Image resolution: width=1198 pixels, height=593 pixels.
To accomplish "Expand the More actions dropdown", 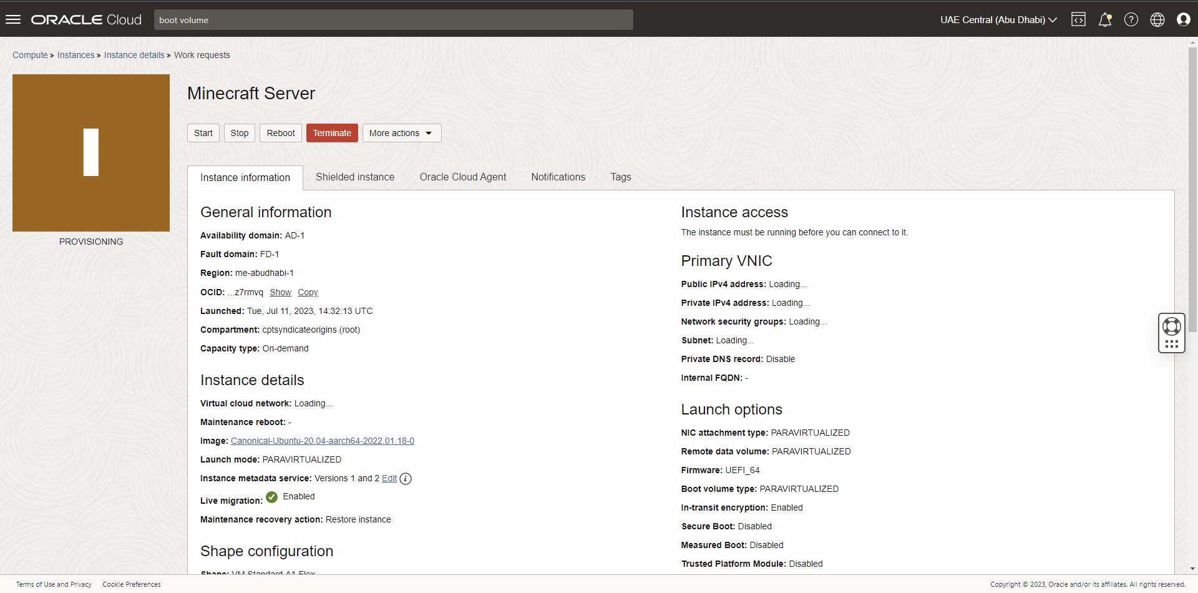I will [x=401, y=133].
